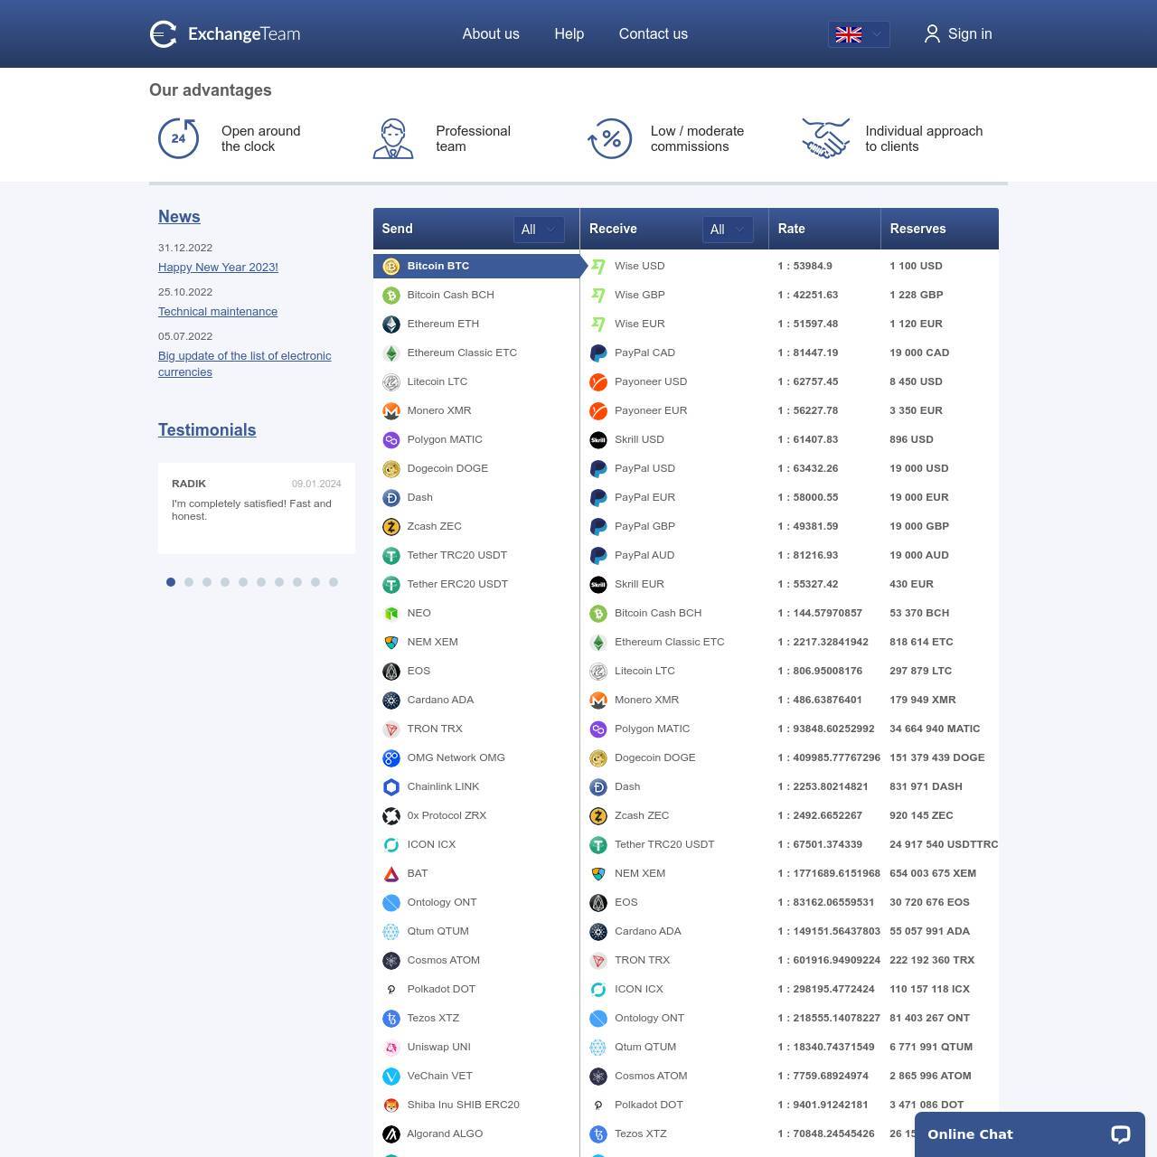Open the Testimonials heading link
The height and width of the screenshot is (1157, 1157).
coord(207,430)
